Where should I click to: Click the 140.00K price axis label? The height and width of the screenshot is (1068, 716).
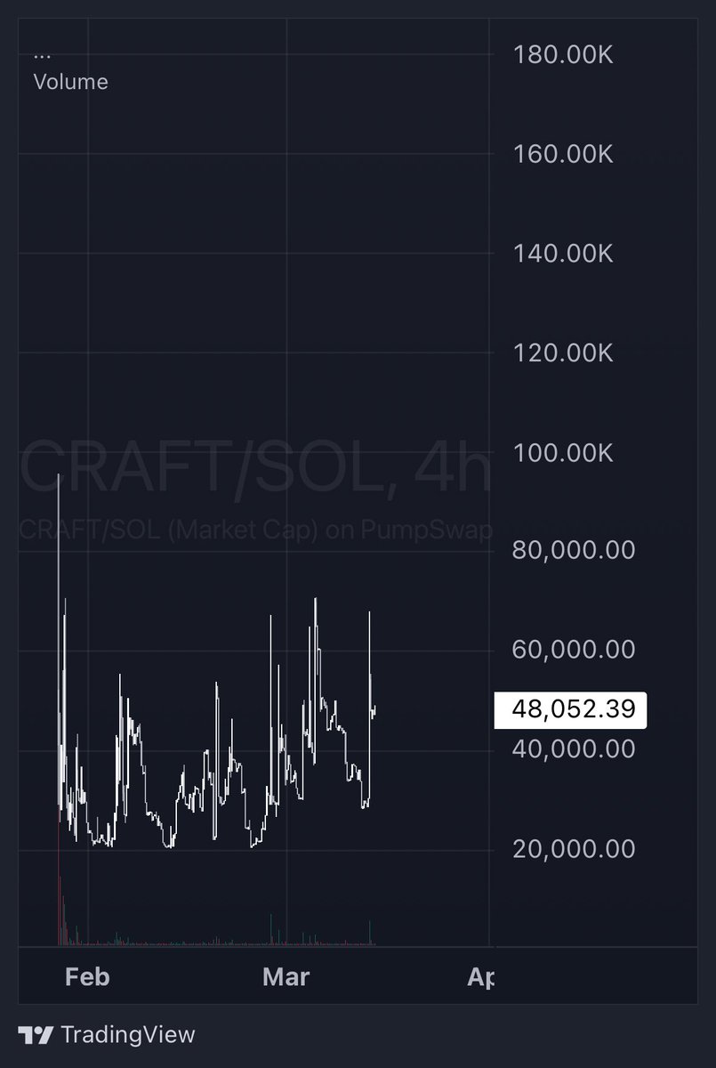(x=563, y=254)
